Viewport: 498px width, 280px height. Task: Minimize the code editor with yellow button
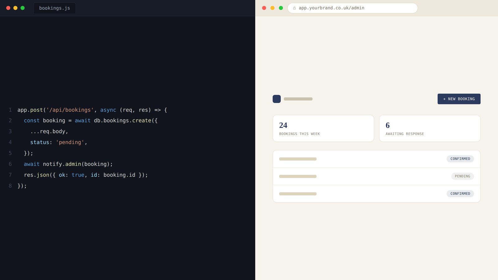(15, 8)
